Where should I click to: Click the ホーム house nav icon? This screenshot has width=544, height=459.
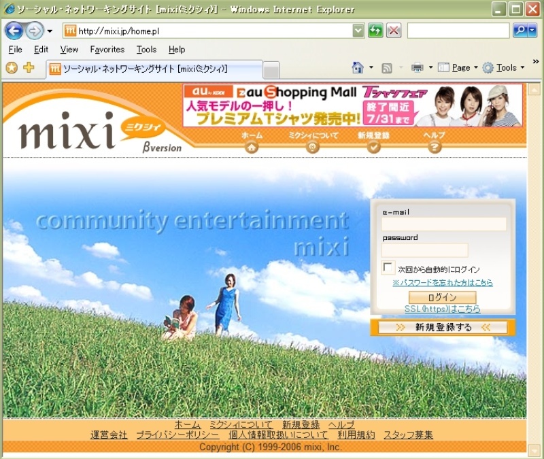click(x=252, y=147)
